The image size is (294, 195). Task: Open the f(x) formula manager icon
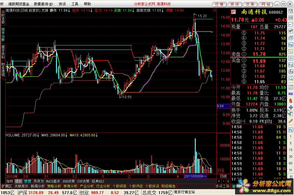tap(290, 71)
